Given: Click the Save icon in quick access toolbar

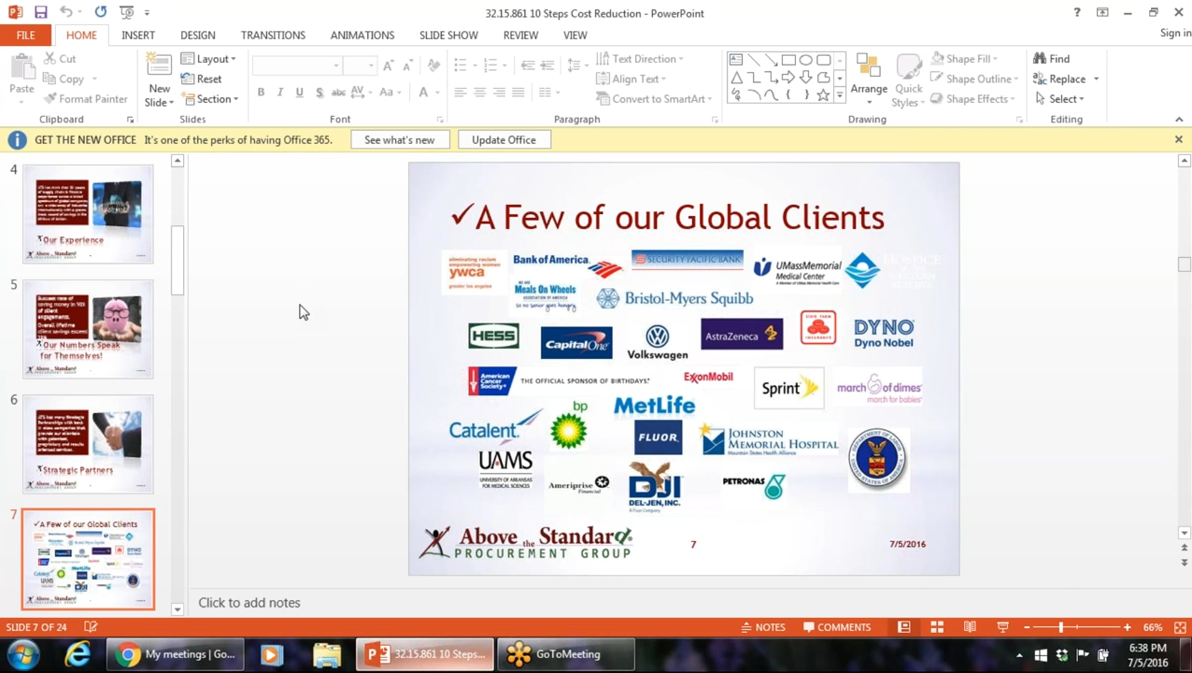Looking at the screenshot, I should (x=41, y=12).
